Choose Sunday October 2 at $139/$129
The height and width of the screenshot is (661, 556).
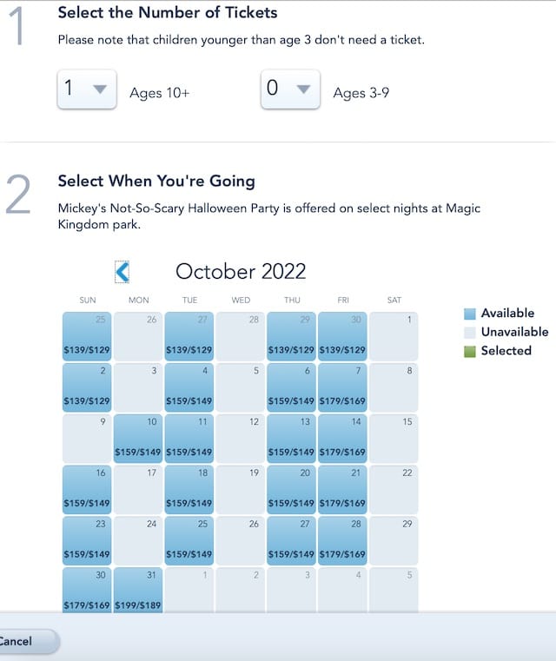87,387
